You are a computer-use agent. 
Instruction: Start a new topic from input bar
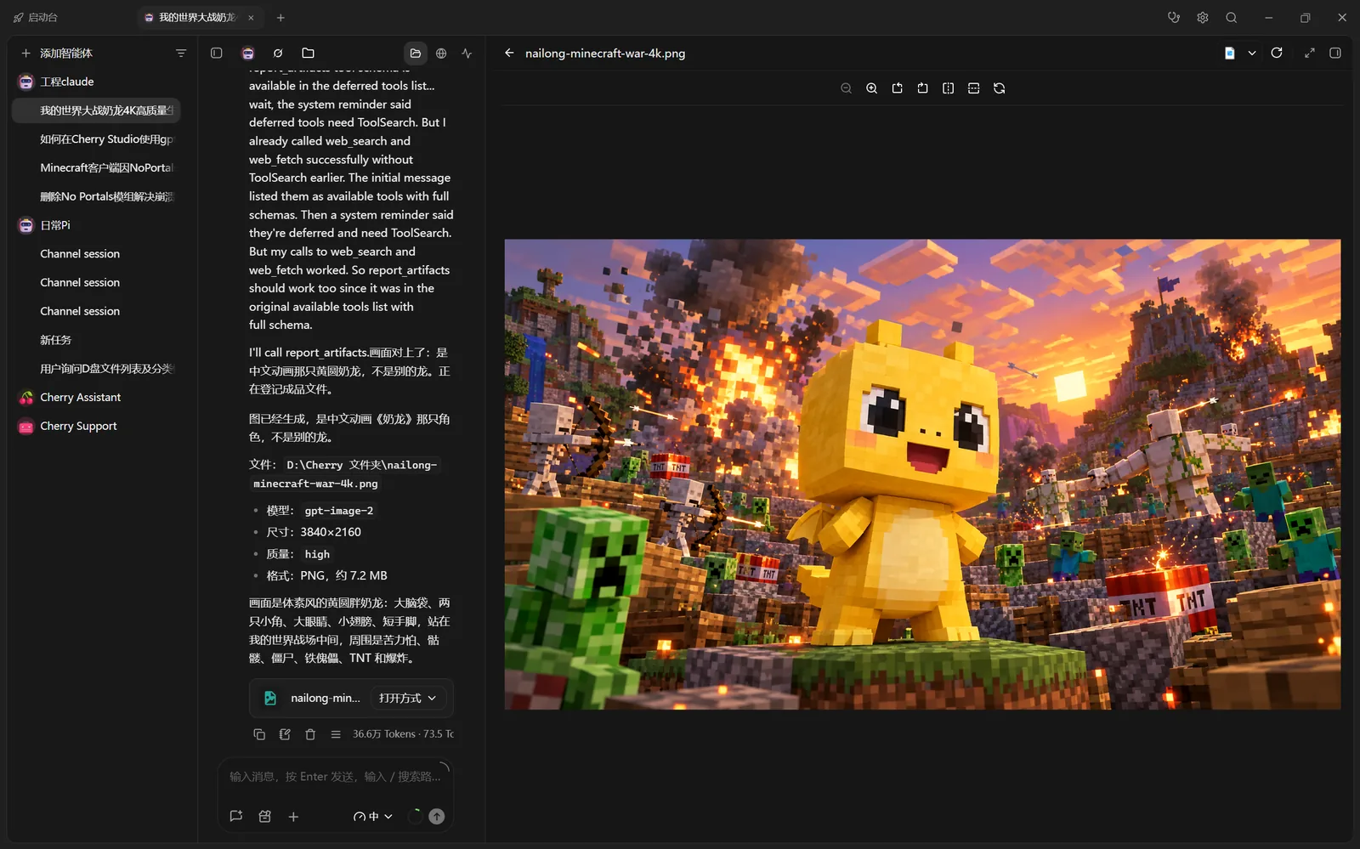236,816
